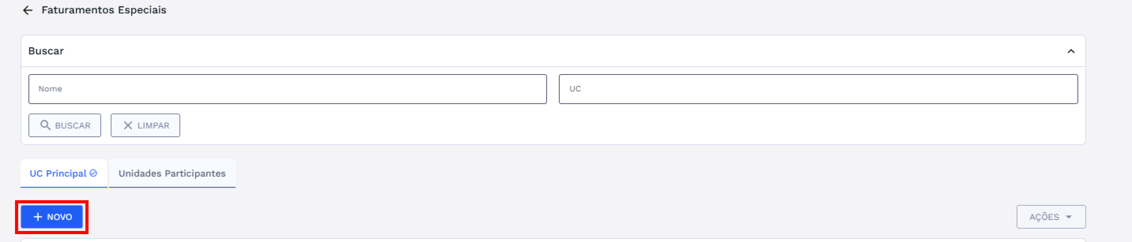Viewport: 1132px width, 242px height.
Task: Focus the Nome search field
Action: (287, 89)
